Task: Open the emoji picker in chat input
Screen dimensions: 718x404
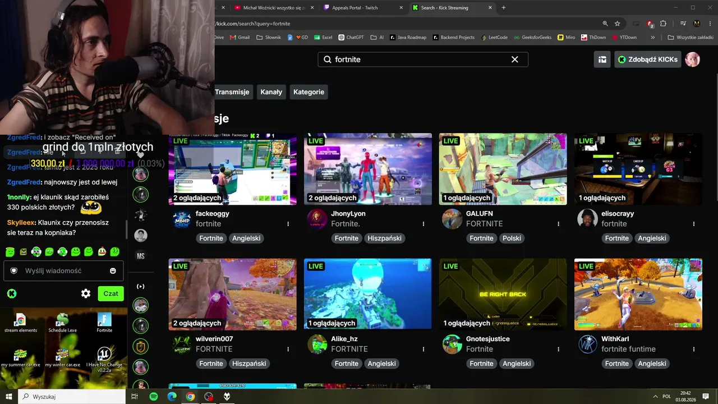Action: [x=113, y=271]
